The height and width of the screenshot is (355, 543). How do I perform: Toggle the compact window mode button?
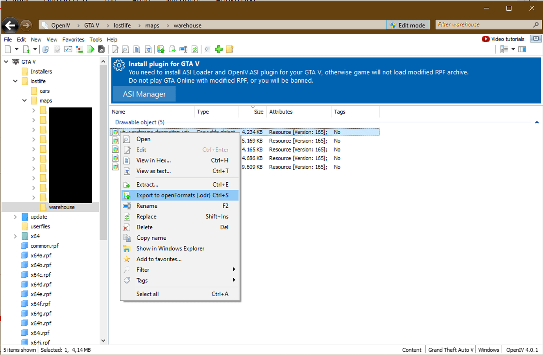536,39
